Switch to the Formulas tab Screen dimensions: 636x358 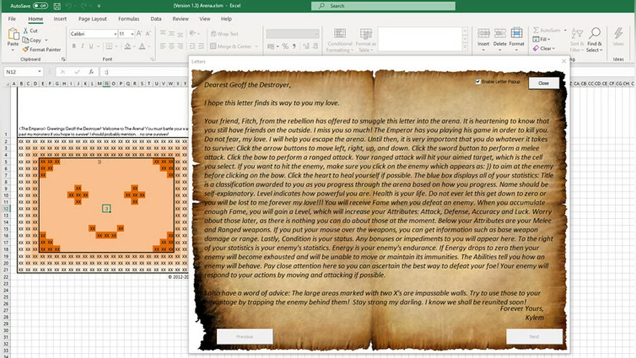click(129, 19)
